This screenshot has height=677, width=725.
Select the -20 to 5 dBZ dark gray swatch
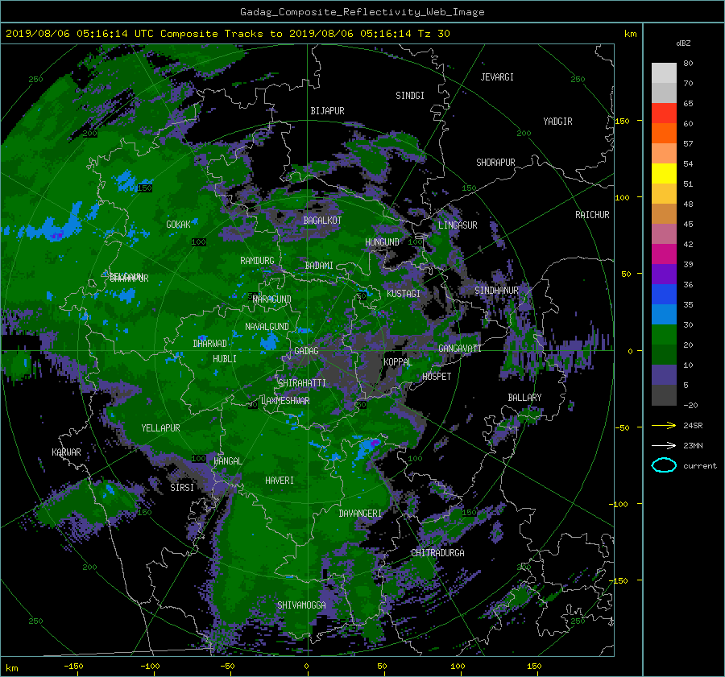[x=664, y=395]
